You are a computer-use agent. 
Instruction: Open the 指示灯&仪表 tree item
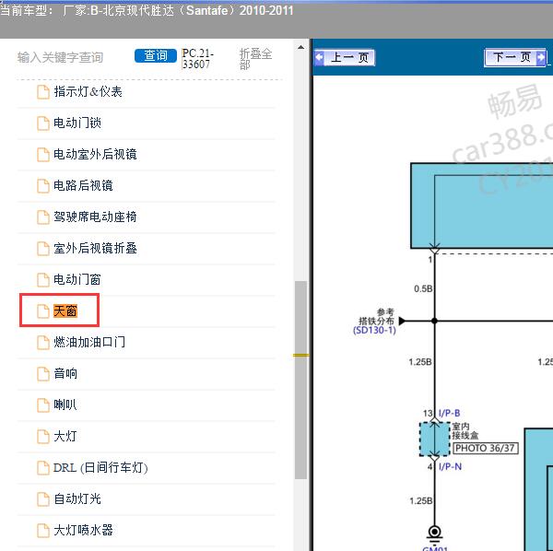88,92
